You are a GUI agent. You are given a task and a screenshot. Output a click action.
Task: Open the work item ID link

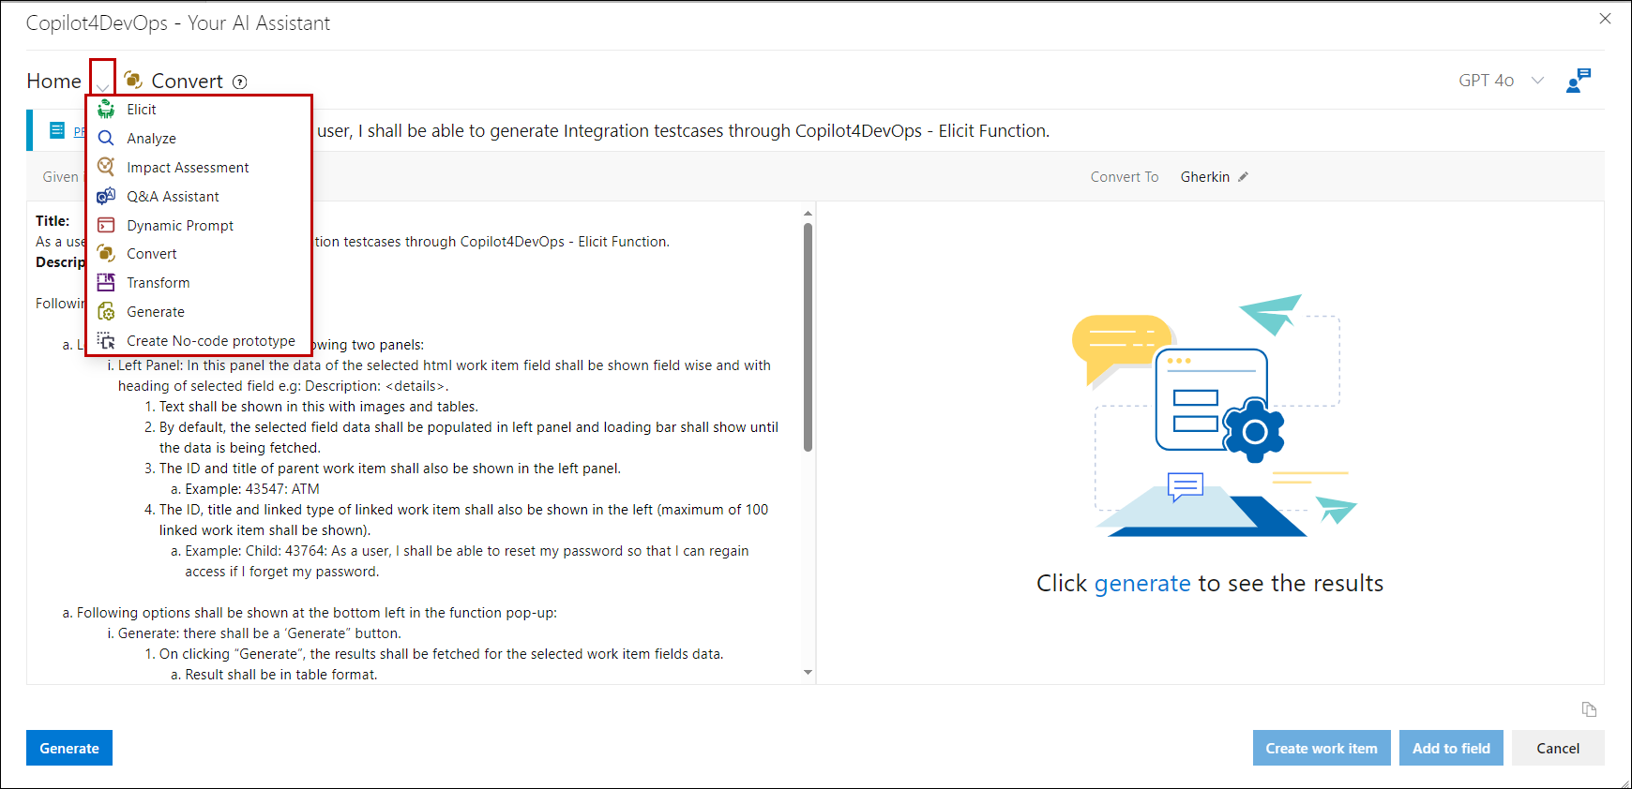point(80,131)
